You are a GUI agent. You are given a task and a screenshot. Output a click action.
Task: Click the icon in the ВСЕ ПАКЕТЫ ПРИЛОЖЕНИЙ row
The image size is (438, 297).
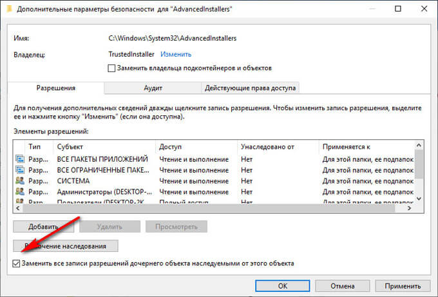coord(20,159)
